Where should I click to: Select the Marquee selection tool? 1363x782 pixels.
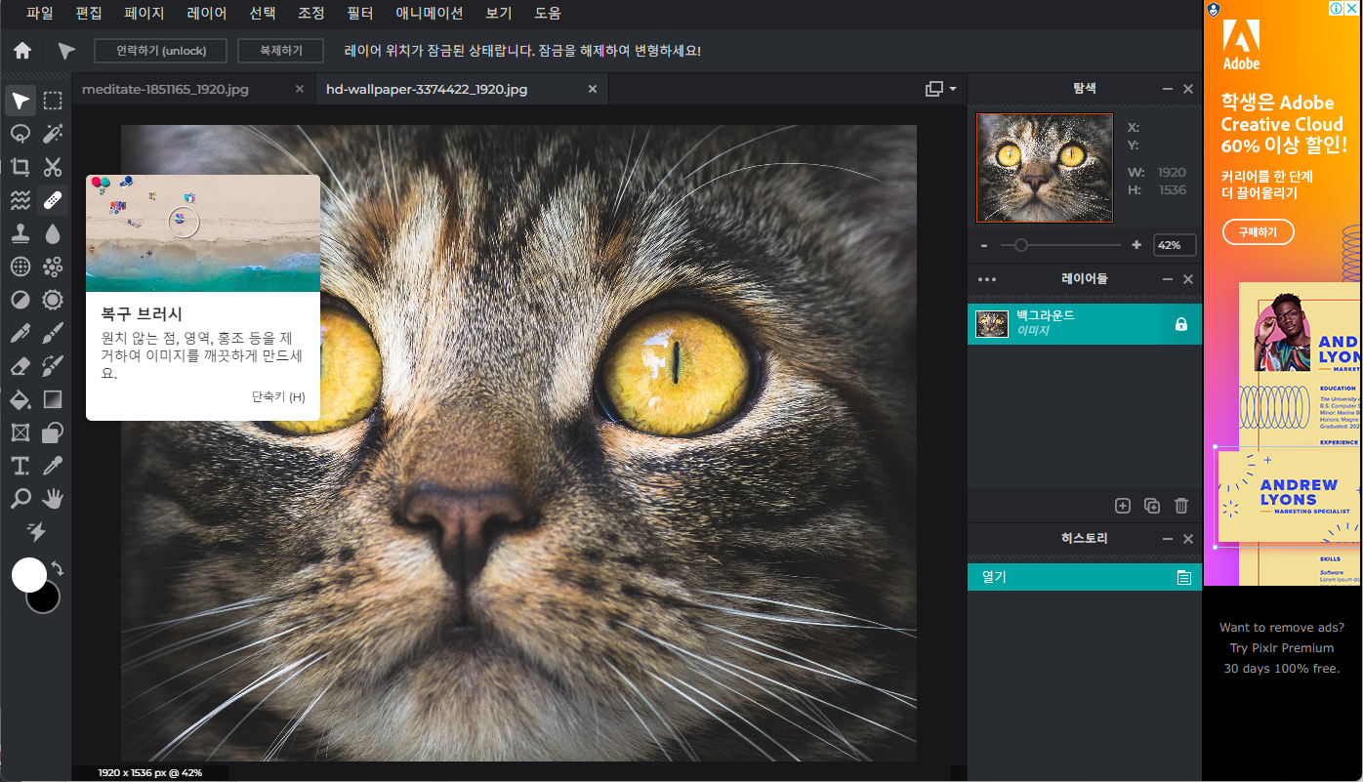pos(53,101)
